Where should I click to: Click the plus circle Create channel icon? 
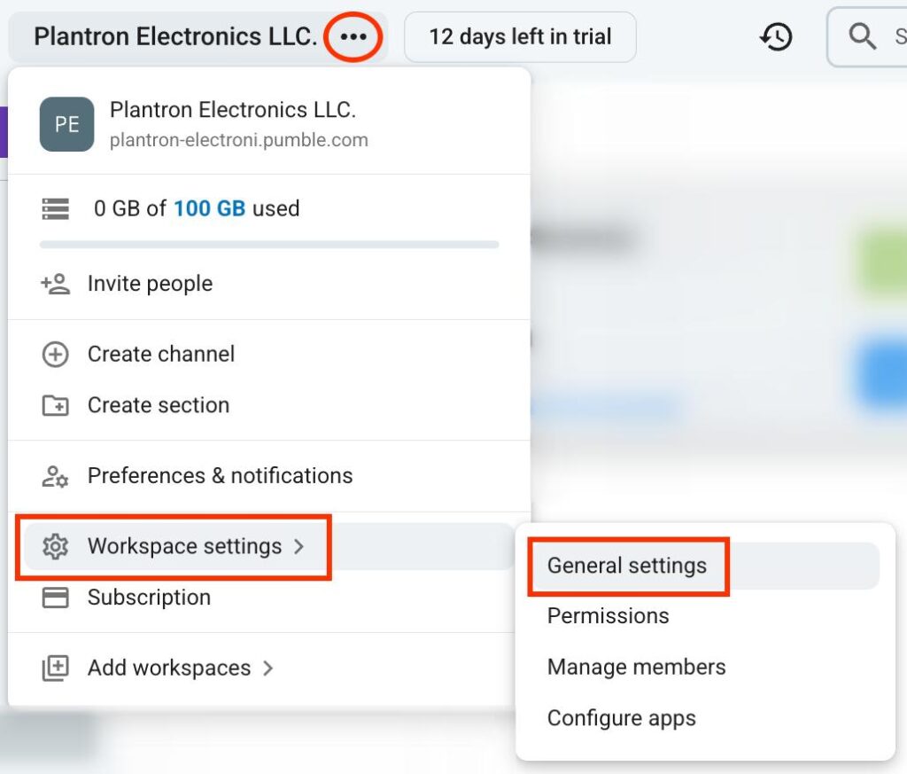56,355
